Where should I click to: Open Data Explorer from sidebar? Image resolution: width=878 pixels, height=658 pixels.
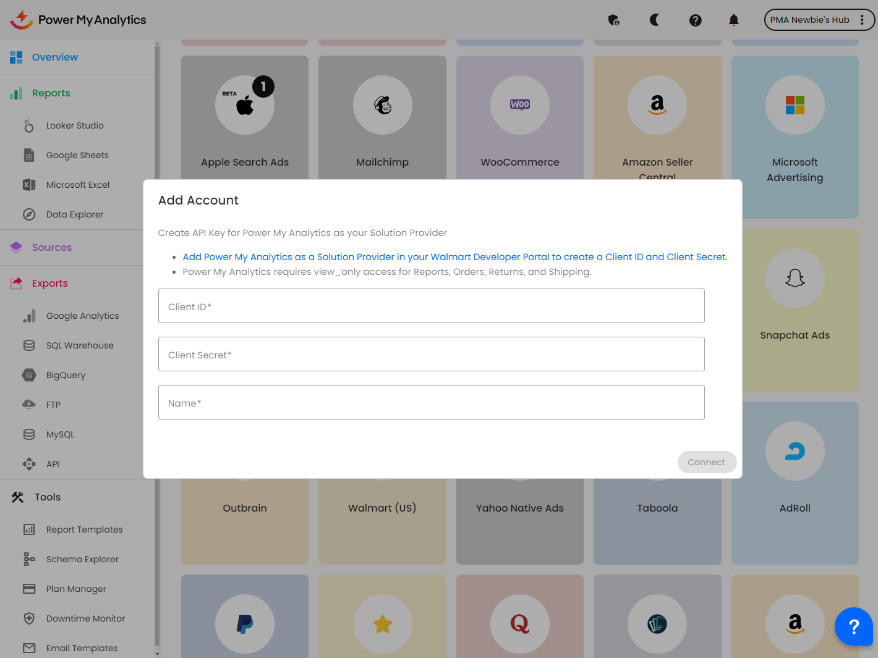click(75, 214)
